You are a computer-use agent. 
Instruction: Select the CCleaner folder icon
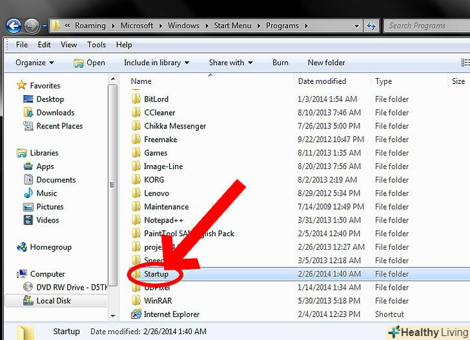pyautogui.click(x=136, y=112)
